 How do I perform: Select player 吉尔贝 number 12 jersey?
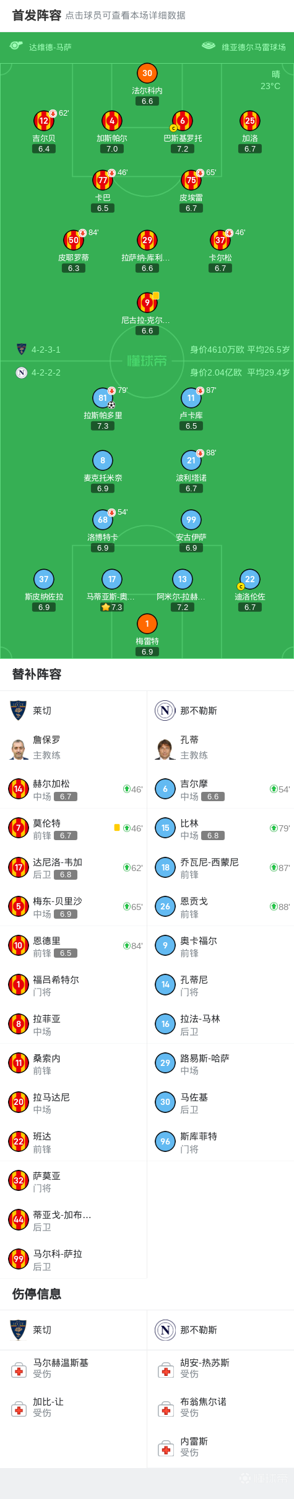(44, 121)
